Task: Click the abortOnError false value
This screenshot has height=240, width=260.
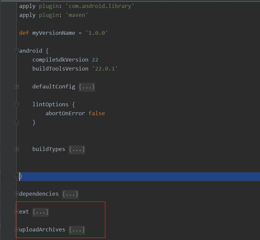Action: 96,114
